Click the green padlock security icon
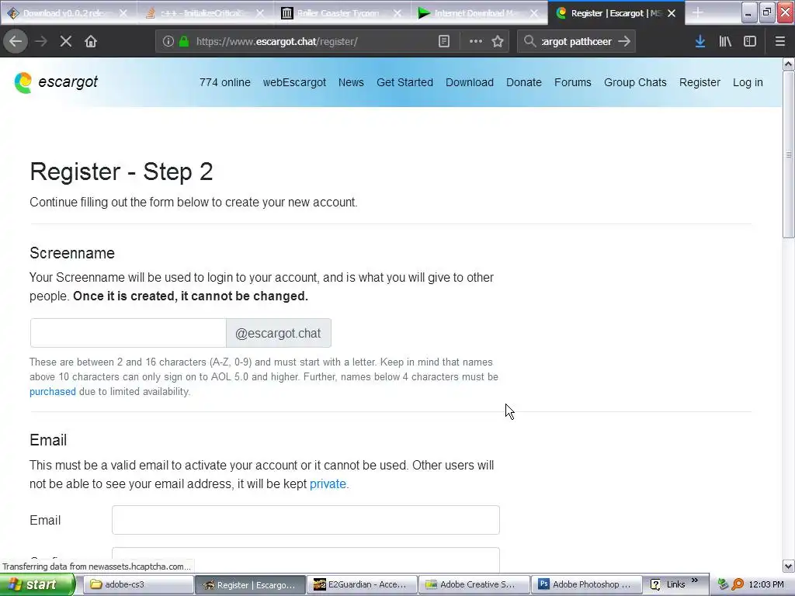 tap(184, 42)
